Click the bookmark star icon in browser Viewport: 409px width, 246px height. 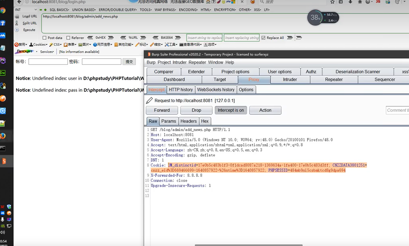(x=332, y=2)
